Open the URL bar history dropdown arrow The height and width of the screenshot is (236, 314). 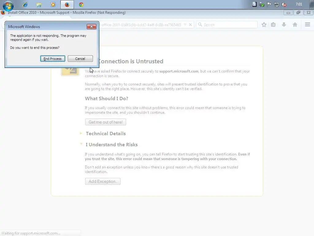point(185,25)
